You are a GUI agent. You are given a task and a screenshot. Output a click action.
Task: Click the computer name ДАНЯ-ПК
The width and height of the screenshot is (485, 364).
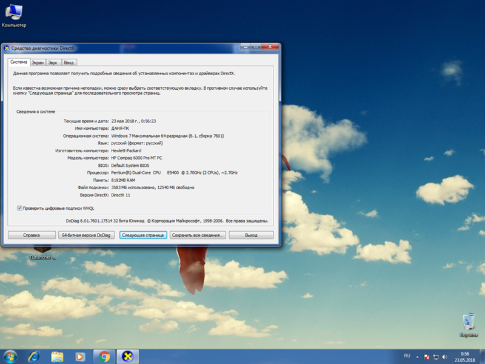pos(120,129)
